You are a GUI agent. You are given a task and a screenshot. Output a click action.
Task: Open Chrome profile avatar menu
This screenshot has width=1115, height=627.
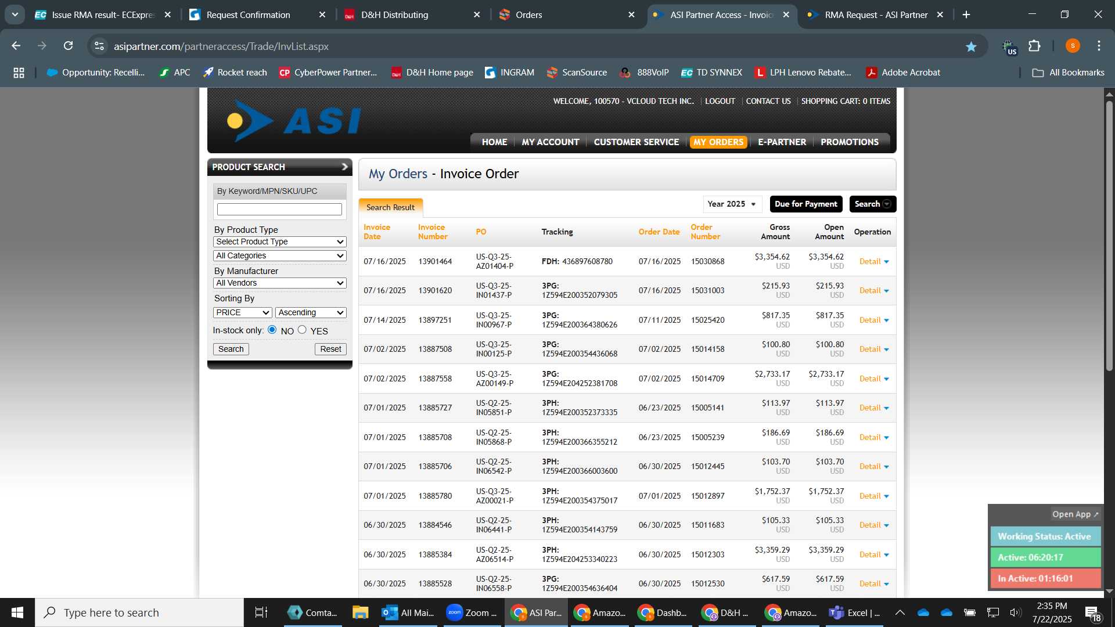1073,46
